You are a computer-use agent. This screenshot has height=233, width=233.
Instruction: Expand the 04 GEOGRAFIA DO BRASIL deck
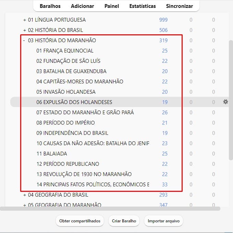[x=25, y=195]
